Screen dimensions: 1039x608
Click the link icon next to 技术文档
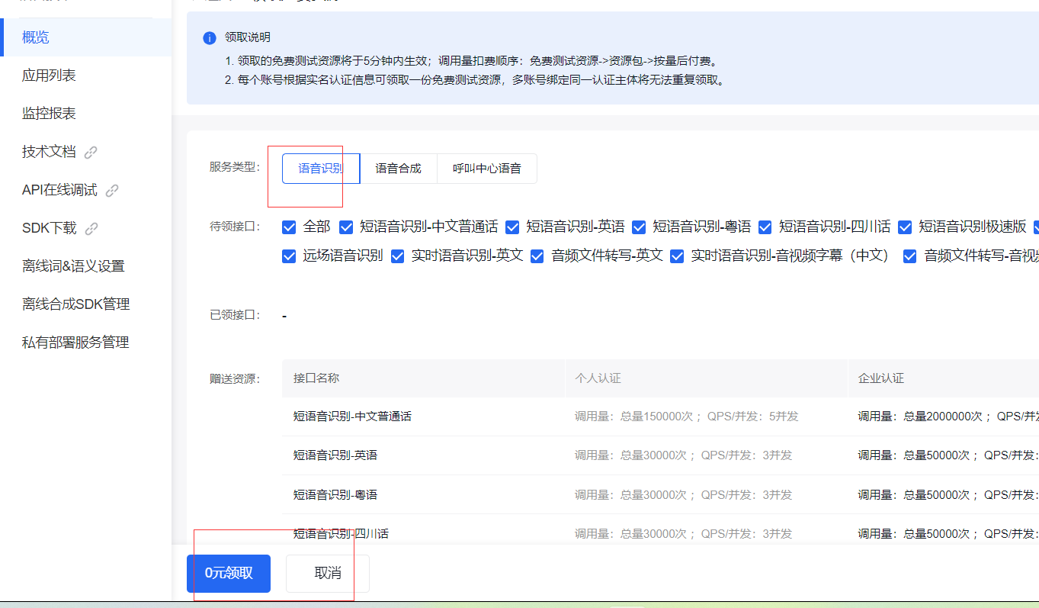(x=91, y=152)
